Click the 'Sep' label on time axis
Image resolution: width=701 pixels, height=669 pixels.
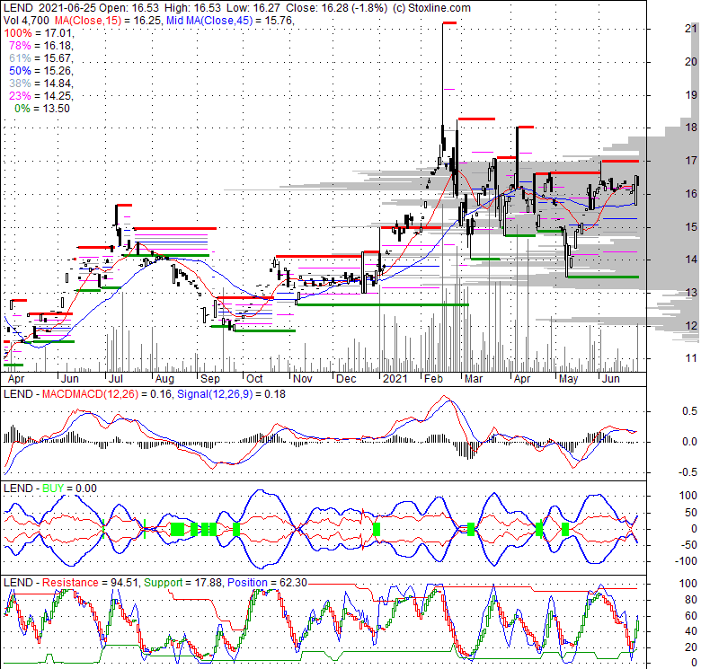click(x=210, y=379)
